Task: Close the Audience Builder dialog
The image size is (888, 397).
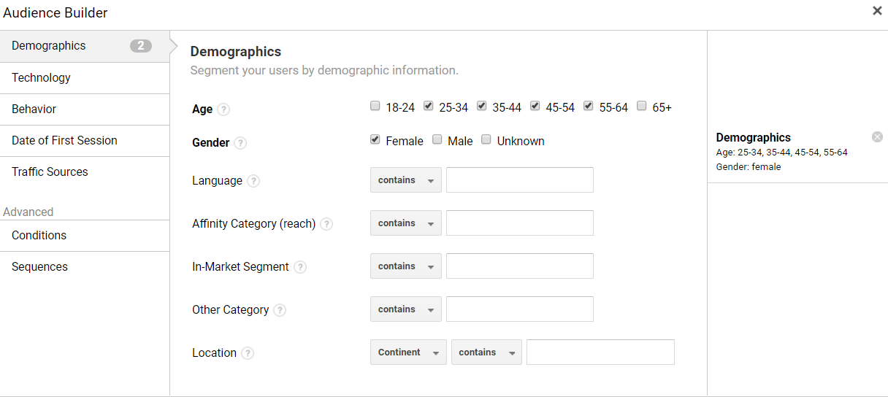Action: point(877,11)
